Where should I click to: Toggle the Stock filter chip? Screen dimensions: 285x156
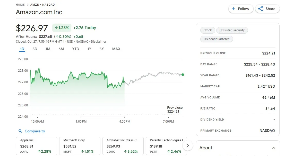pos(208,30)
